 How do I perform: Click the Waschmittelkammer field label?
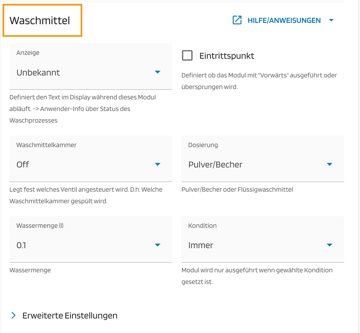click(x=46, y=145)
